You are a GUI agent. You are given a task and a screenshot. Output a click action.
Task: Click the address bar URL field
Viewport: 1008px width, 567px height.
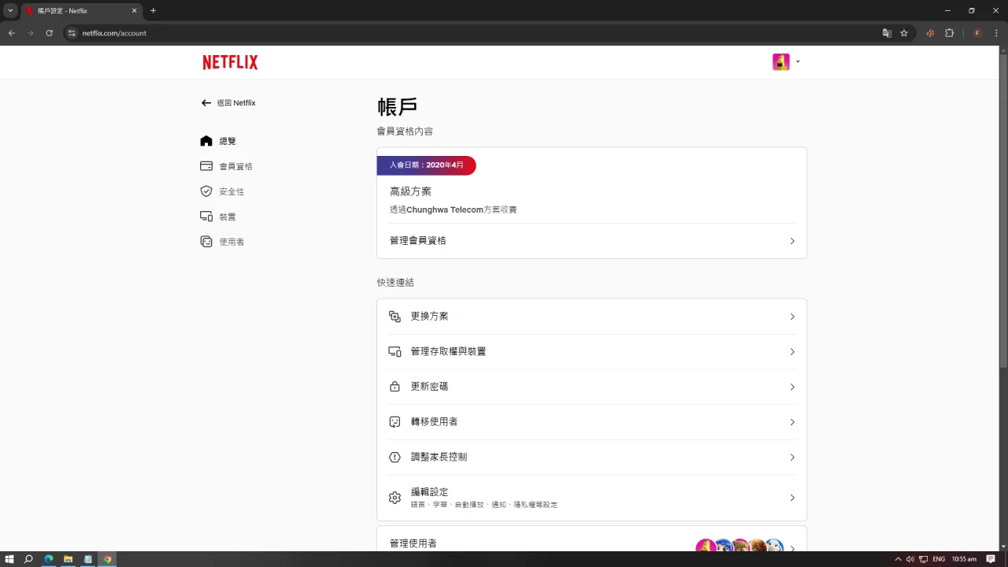coord(472,33)
